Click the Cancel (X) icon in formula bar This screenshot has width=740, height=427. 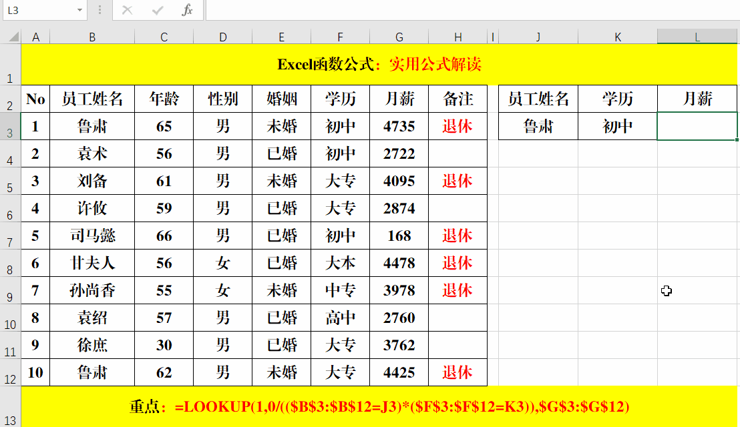[127, 10]
